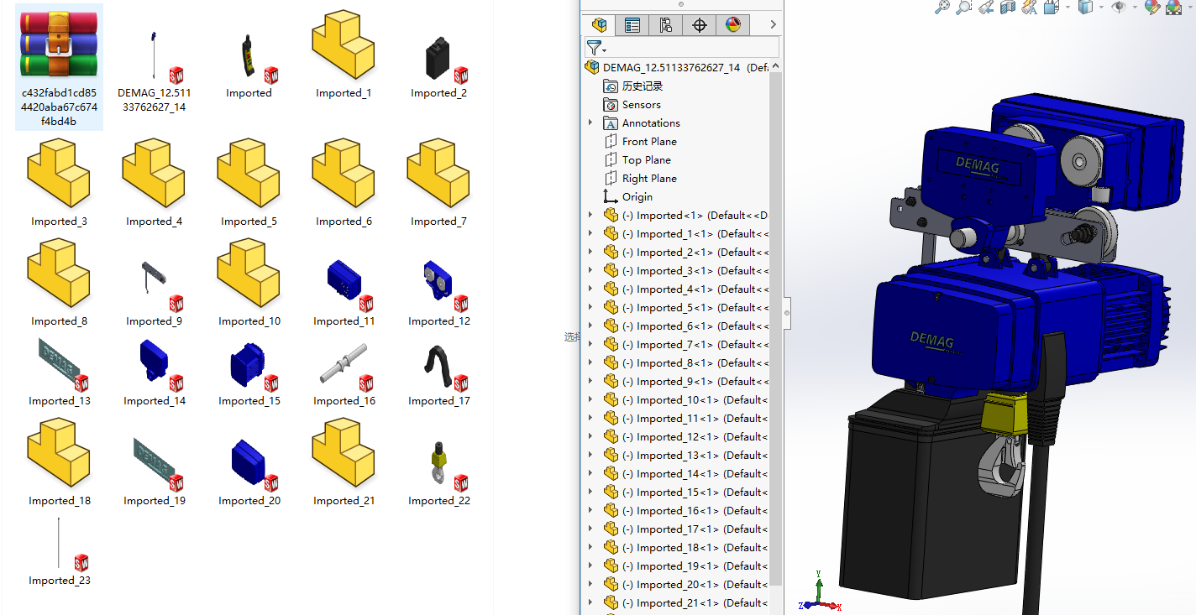
Task: Click the file name Imported_23
Action: 60,581
